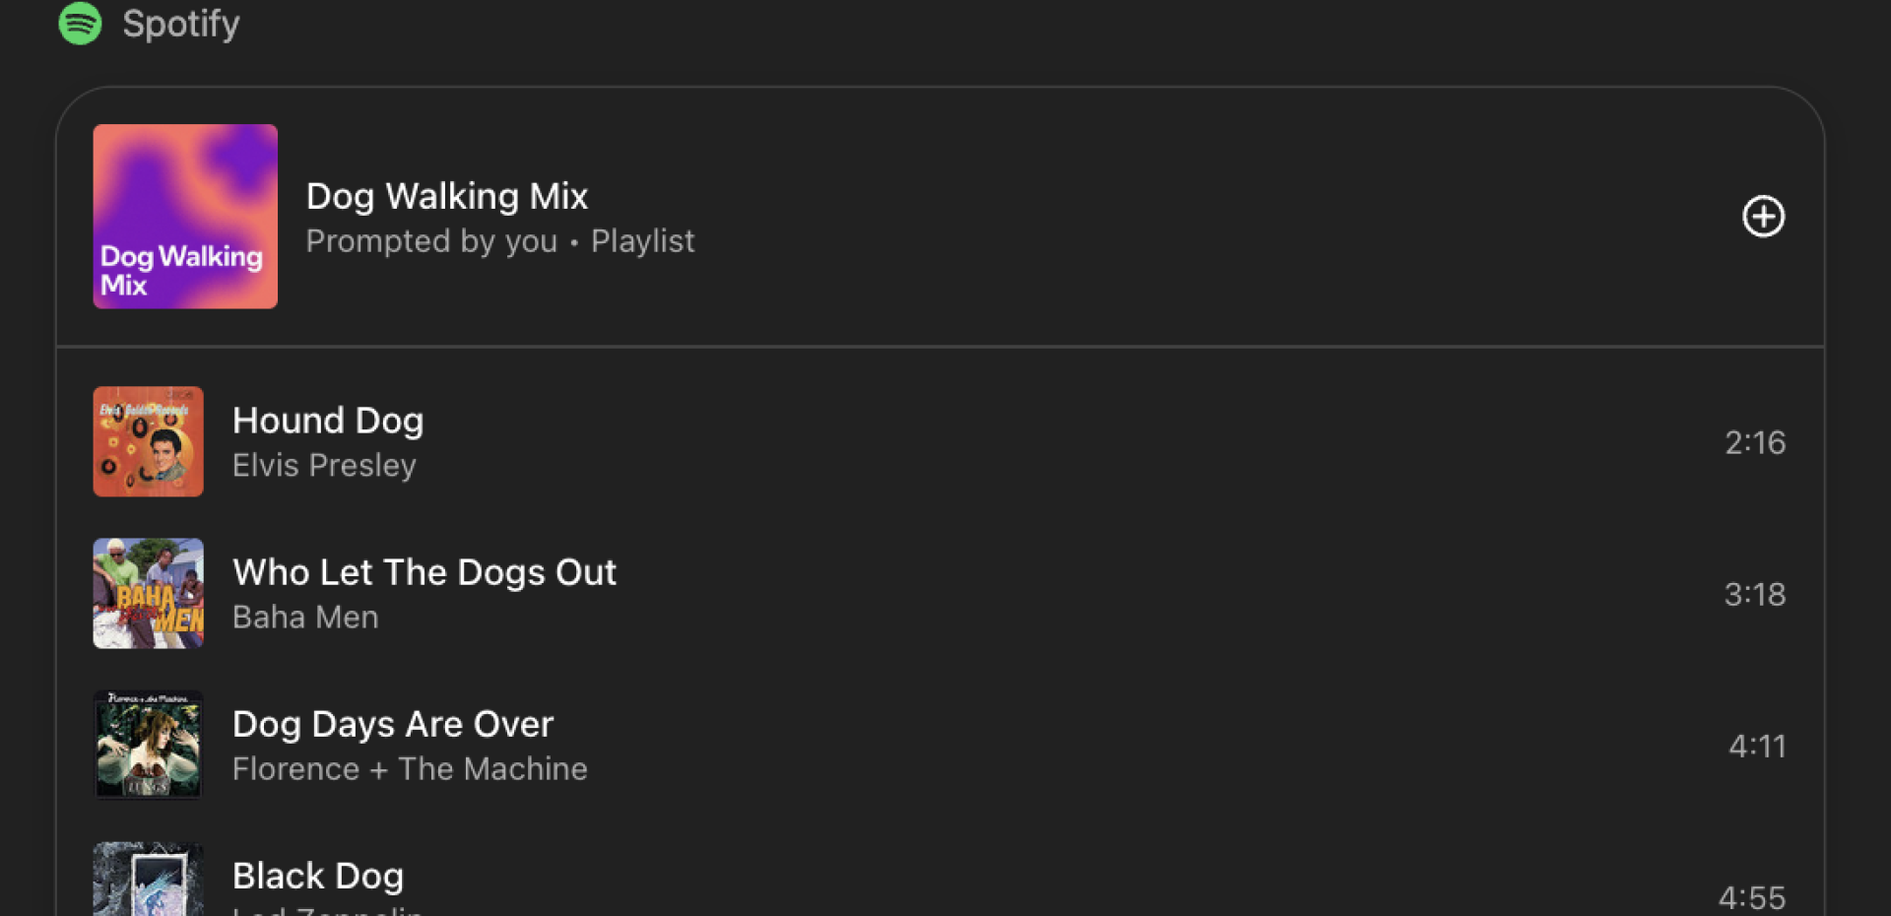Click the green Spotify logo icon
Viewport: 1891px width, 916px height.
[x=80, y=23]
